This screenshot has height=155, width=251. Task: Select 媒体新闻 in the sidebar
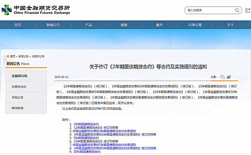tap(26, 108)
